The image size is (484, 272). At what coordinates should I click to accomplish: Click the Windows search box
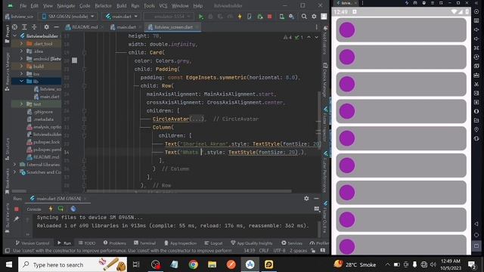click(73, 264)
